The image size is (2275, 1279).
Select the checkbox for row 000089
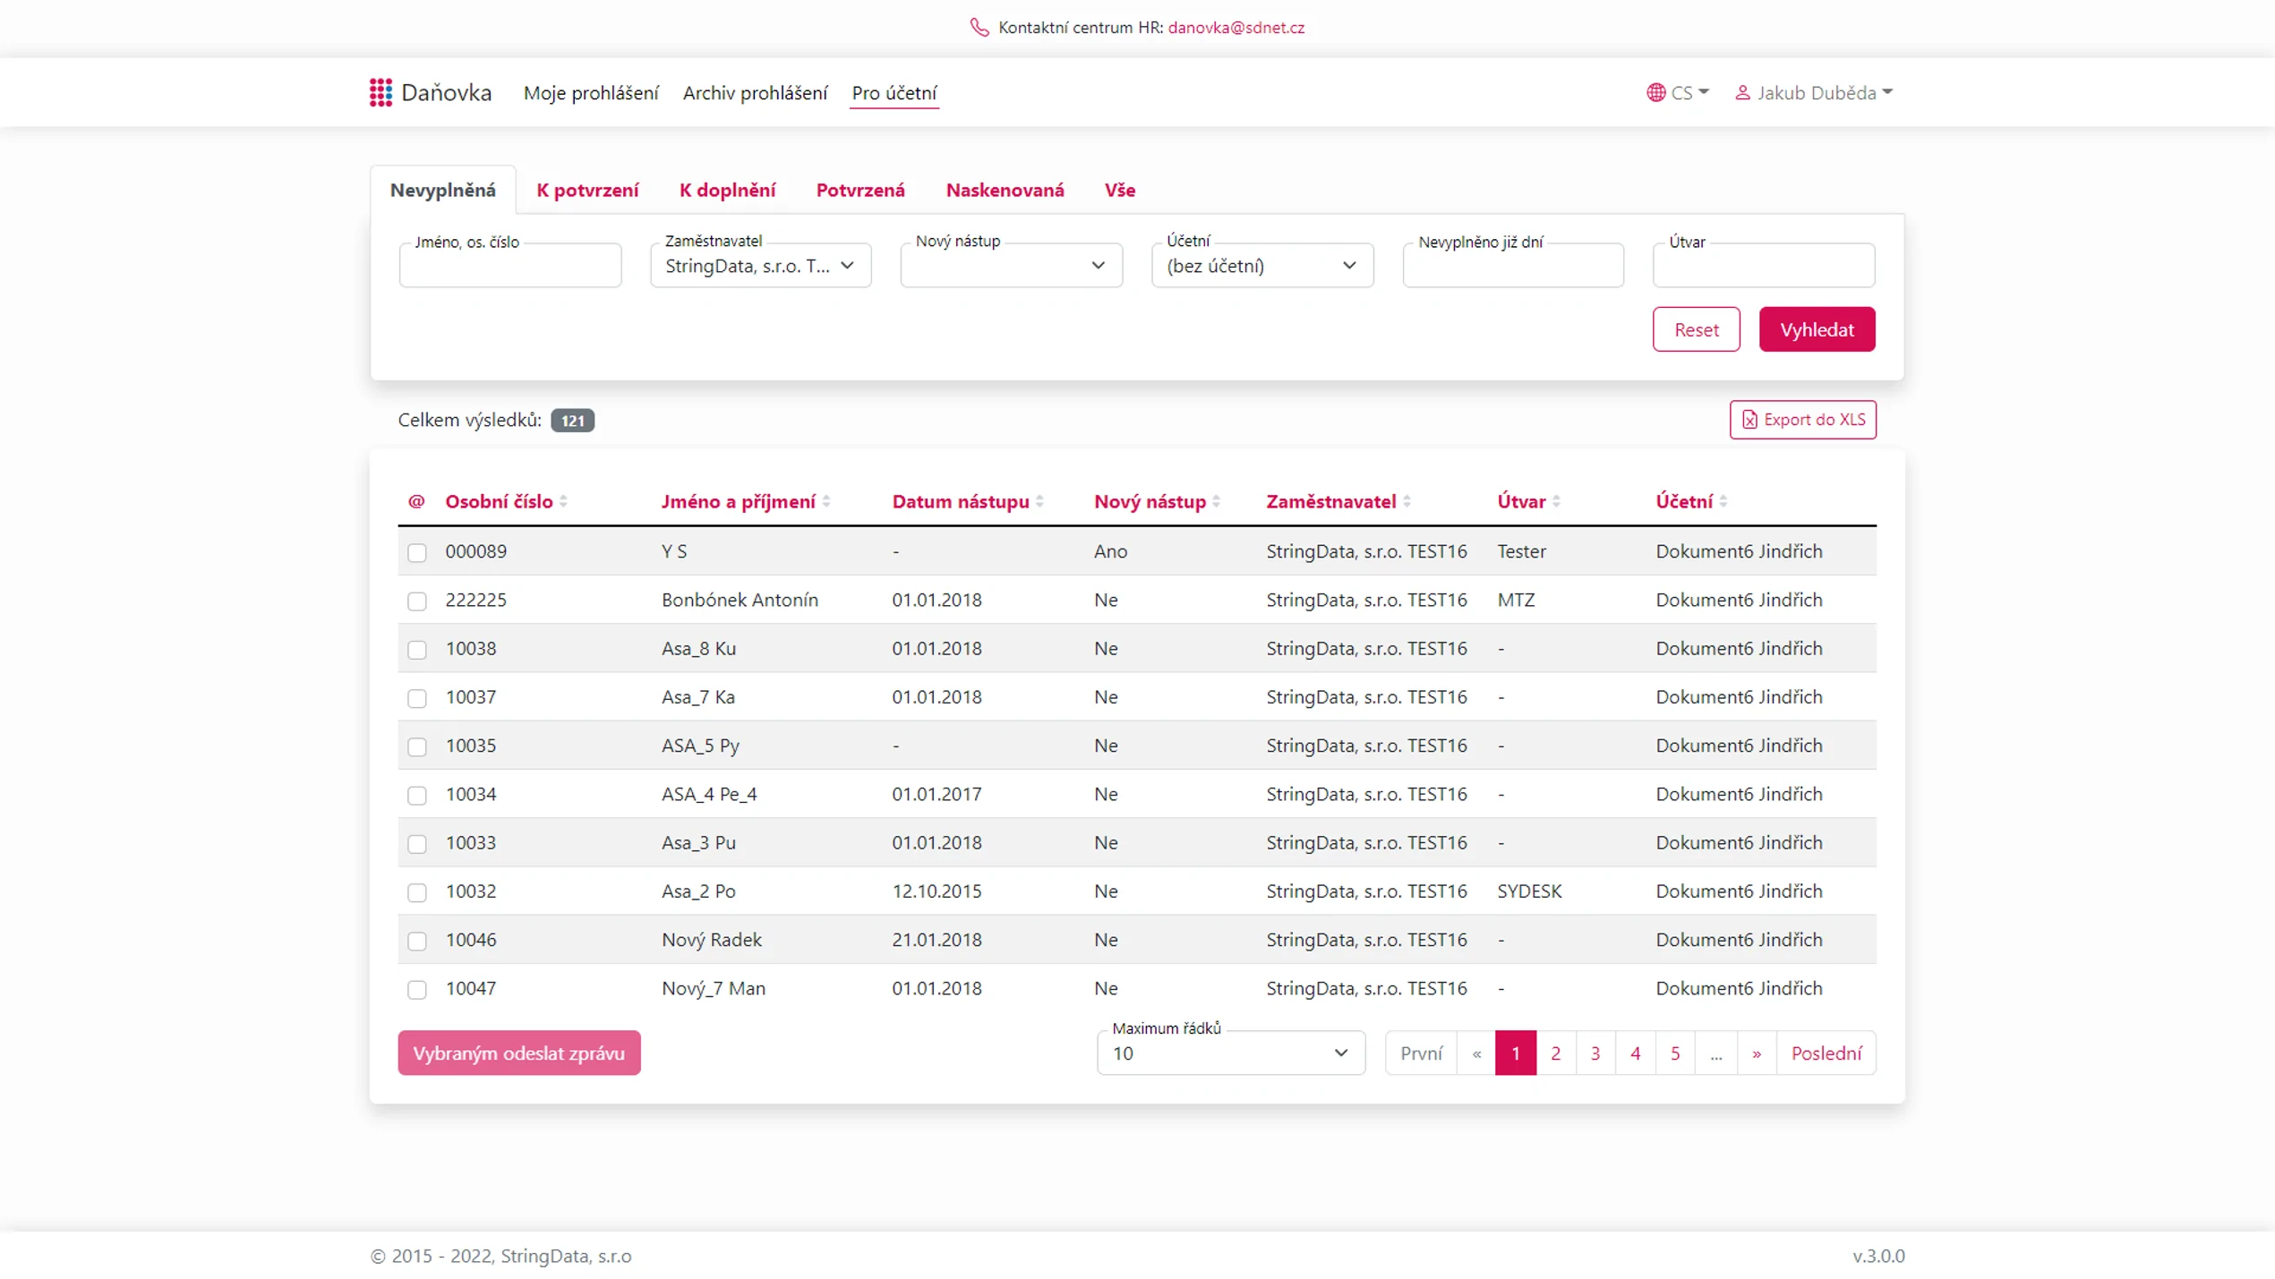(x=417, y=552)
